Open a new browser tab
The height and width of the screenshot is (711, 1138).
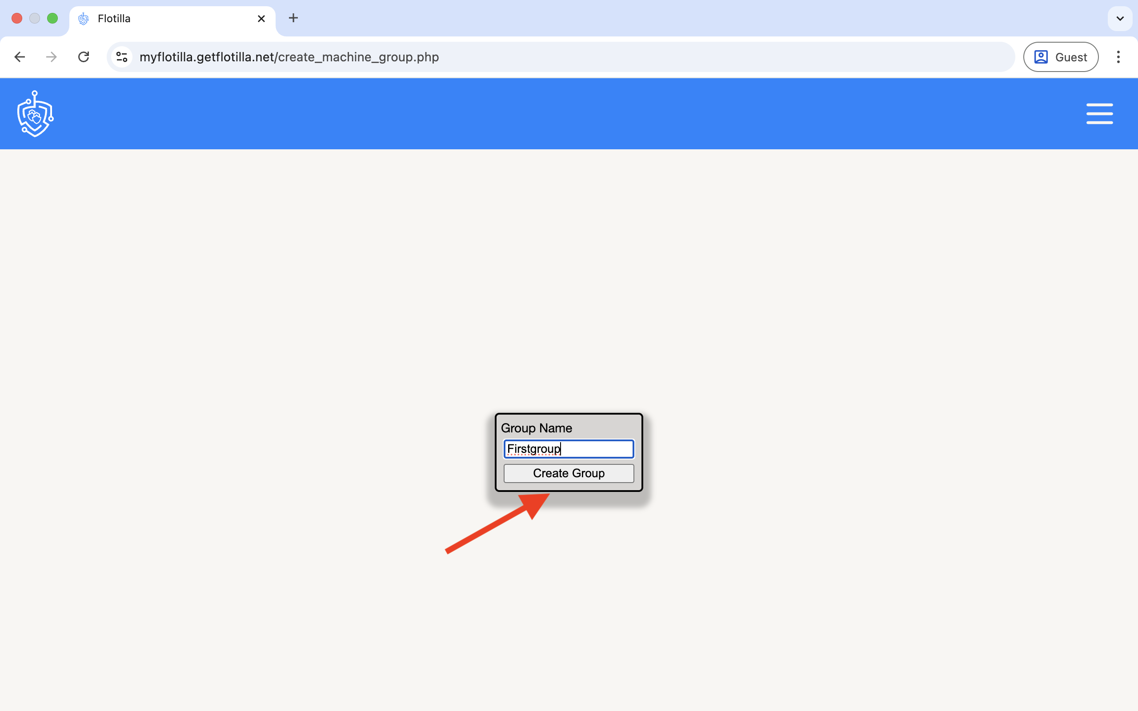point(293,18)
